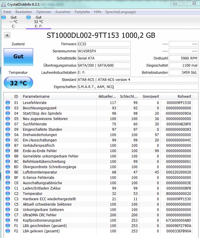
Task: Click the CrystalDiskInfo title bar icon
Action: point(4,4)
